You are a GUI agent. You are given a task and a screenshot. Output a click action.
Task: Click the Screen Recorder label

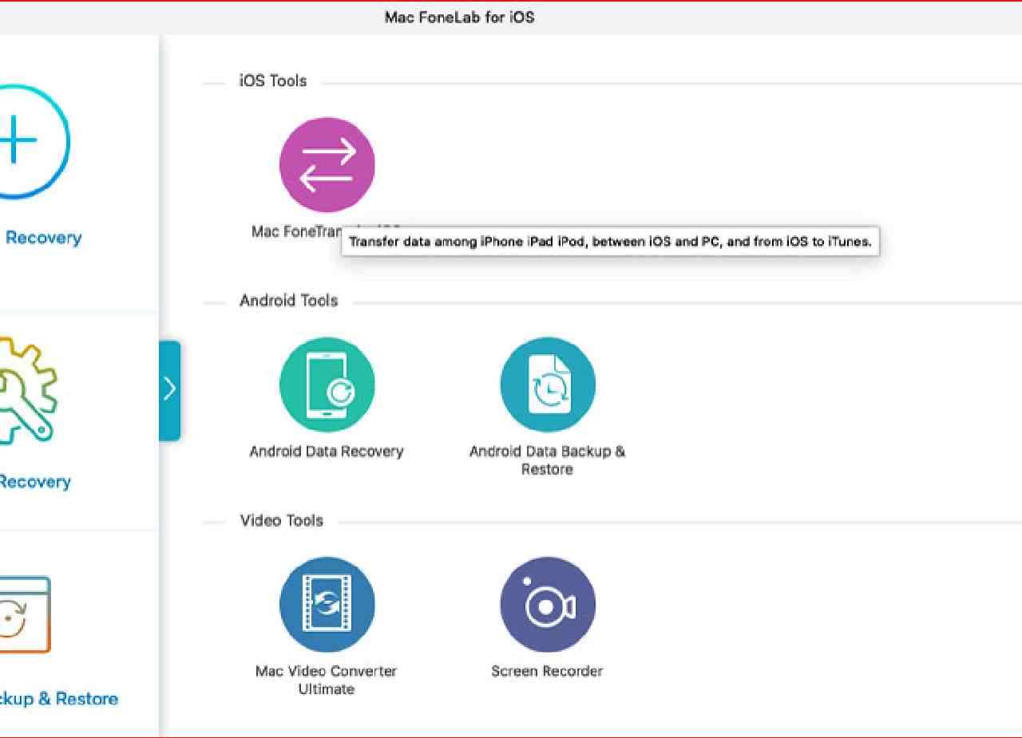(x=547, y=671)
